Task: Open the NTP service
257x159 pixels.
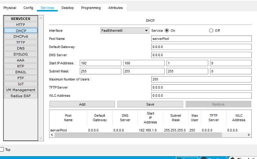Action: coord(21,66)
